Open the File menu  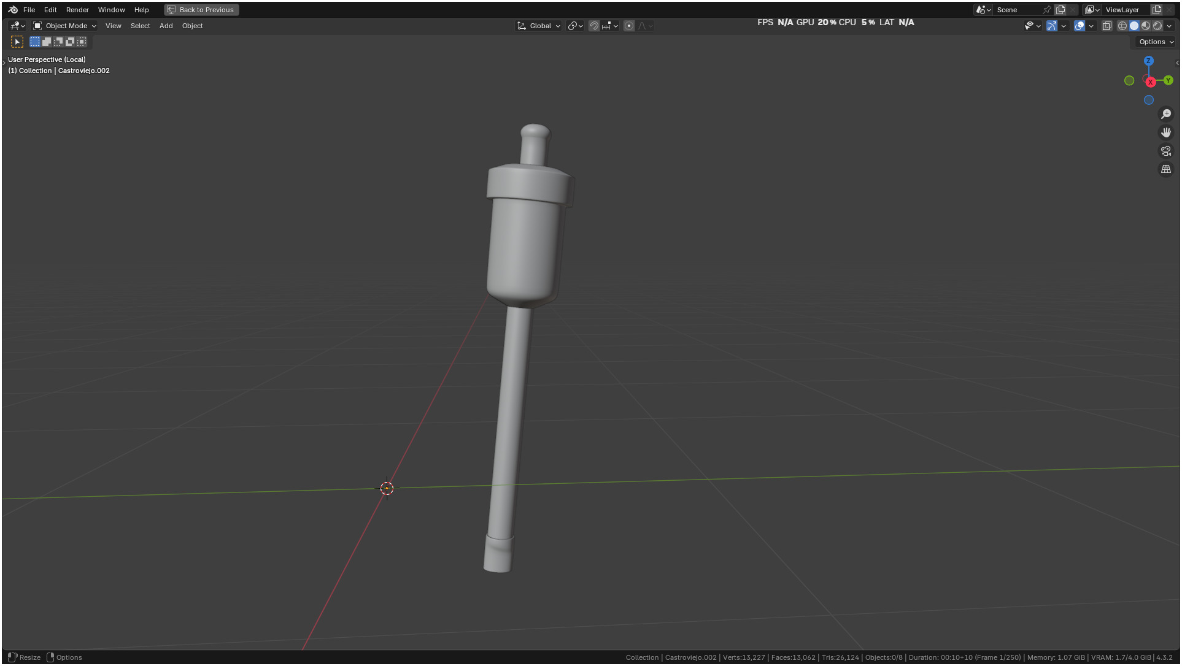[29, 10]
